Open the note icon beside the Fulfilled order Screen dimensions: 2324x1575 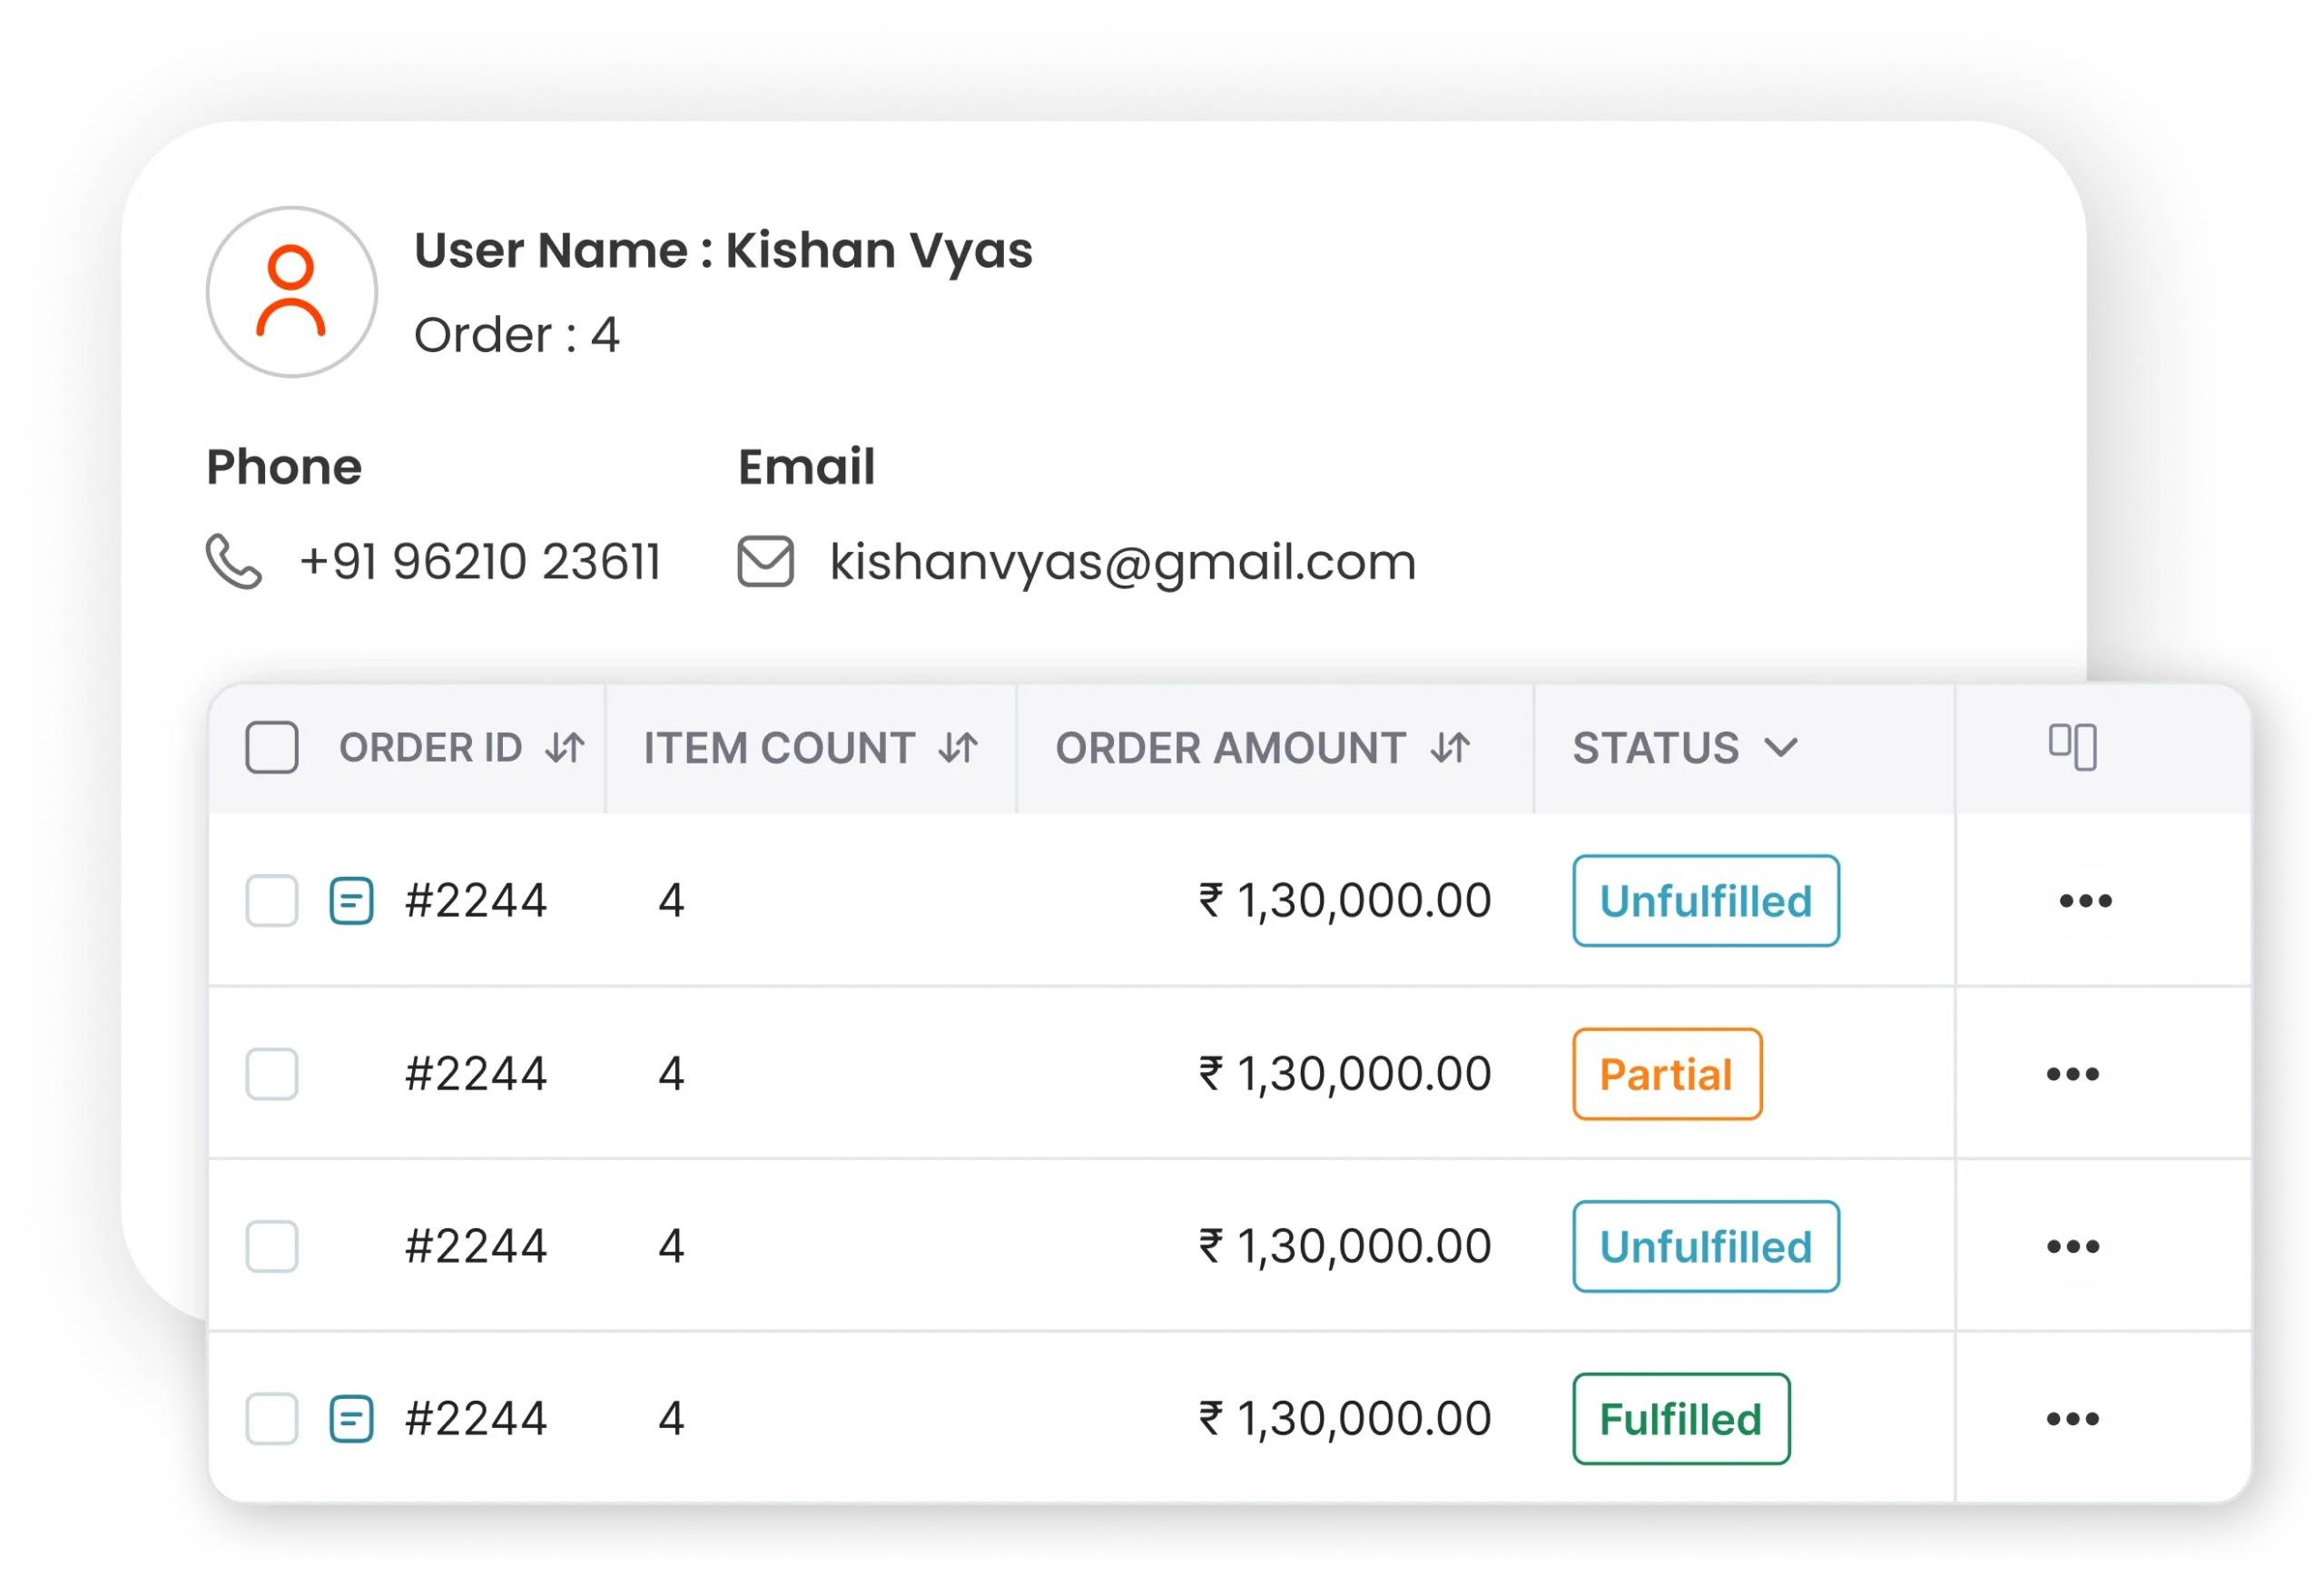pyautogui.click(x=352, y=1418)
